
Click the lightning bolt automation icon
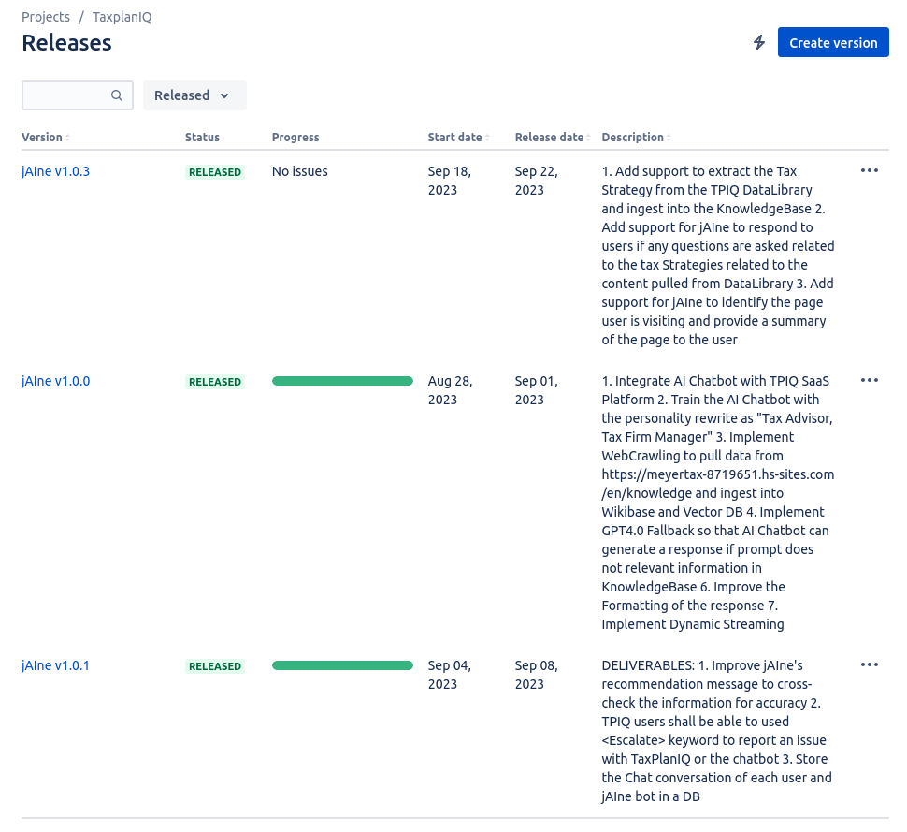point(759,42)
